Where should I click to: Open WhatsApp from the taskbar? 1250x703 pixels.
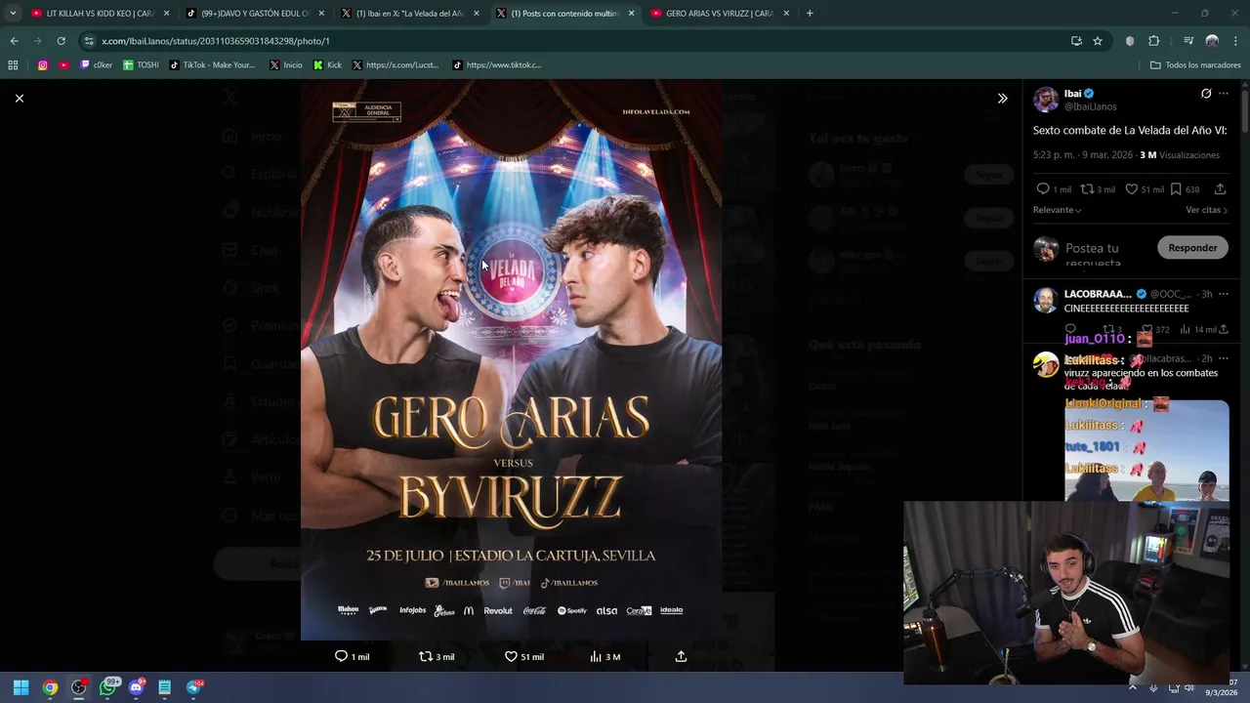tap(107, 687)
